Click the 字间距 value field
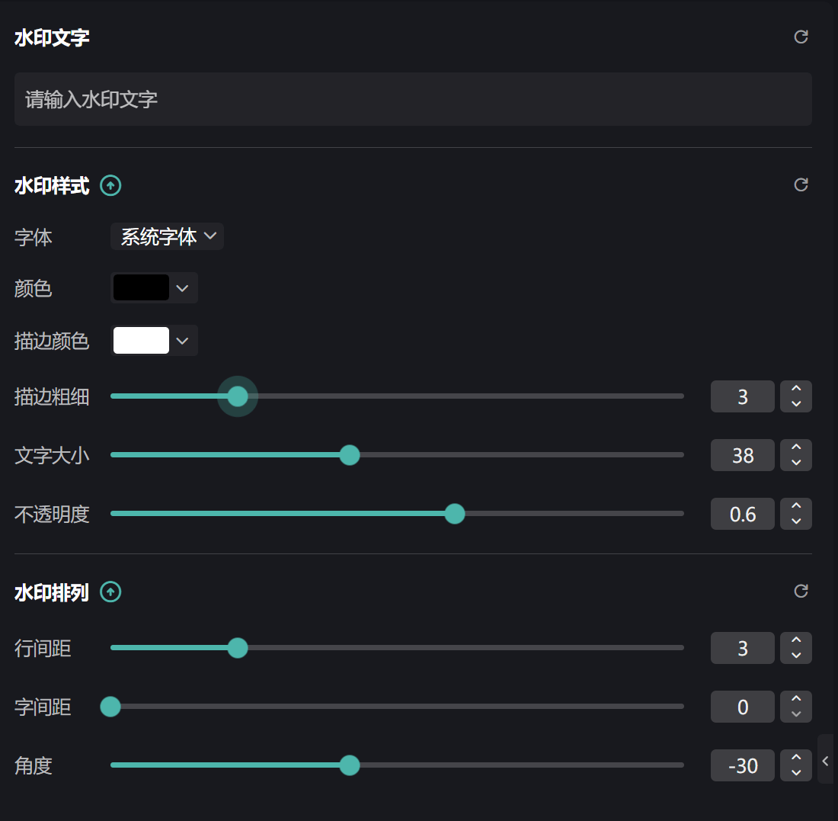The image size is (838, 821). [743, 707]
